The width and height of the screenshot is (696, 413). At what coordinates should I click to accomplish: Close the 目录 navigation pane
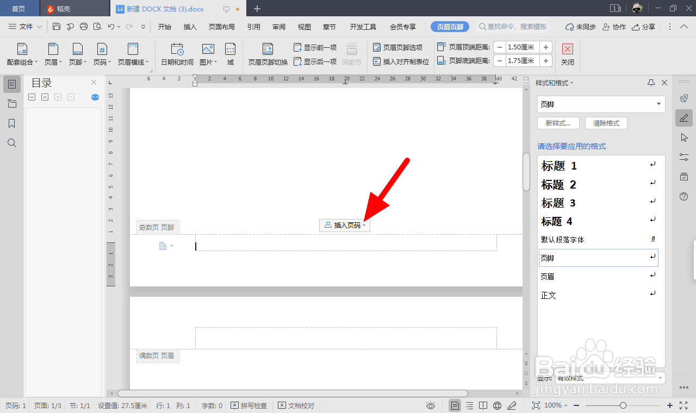coord(94,83)
